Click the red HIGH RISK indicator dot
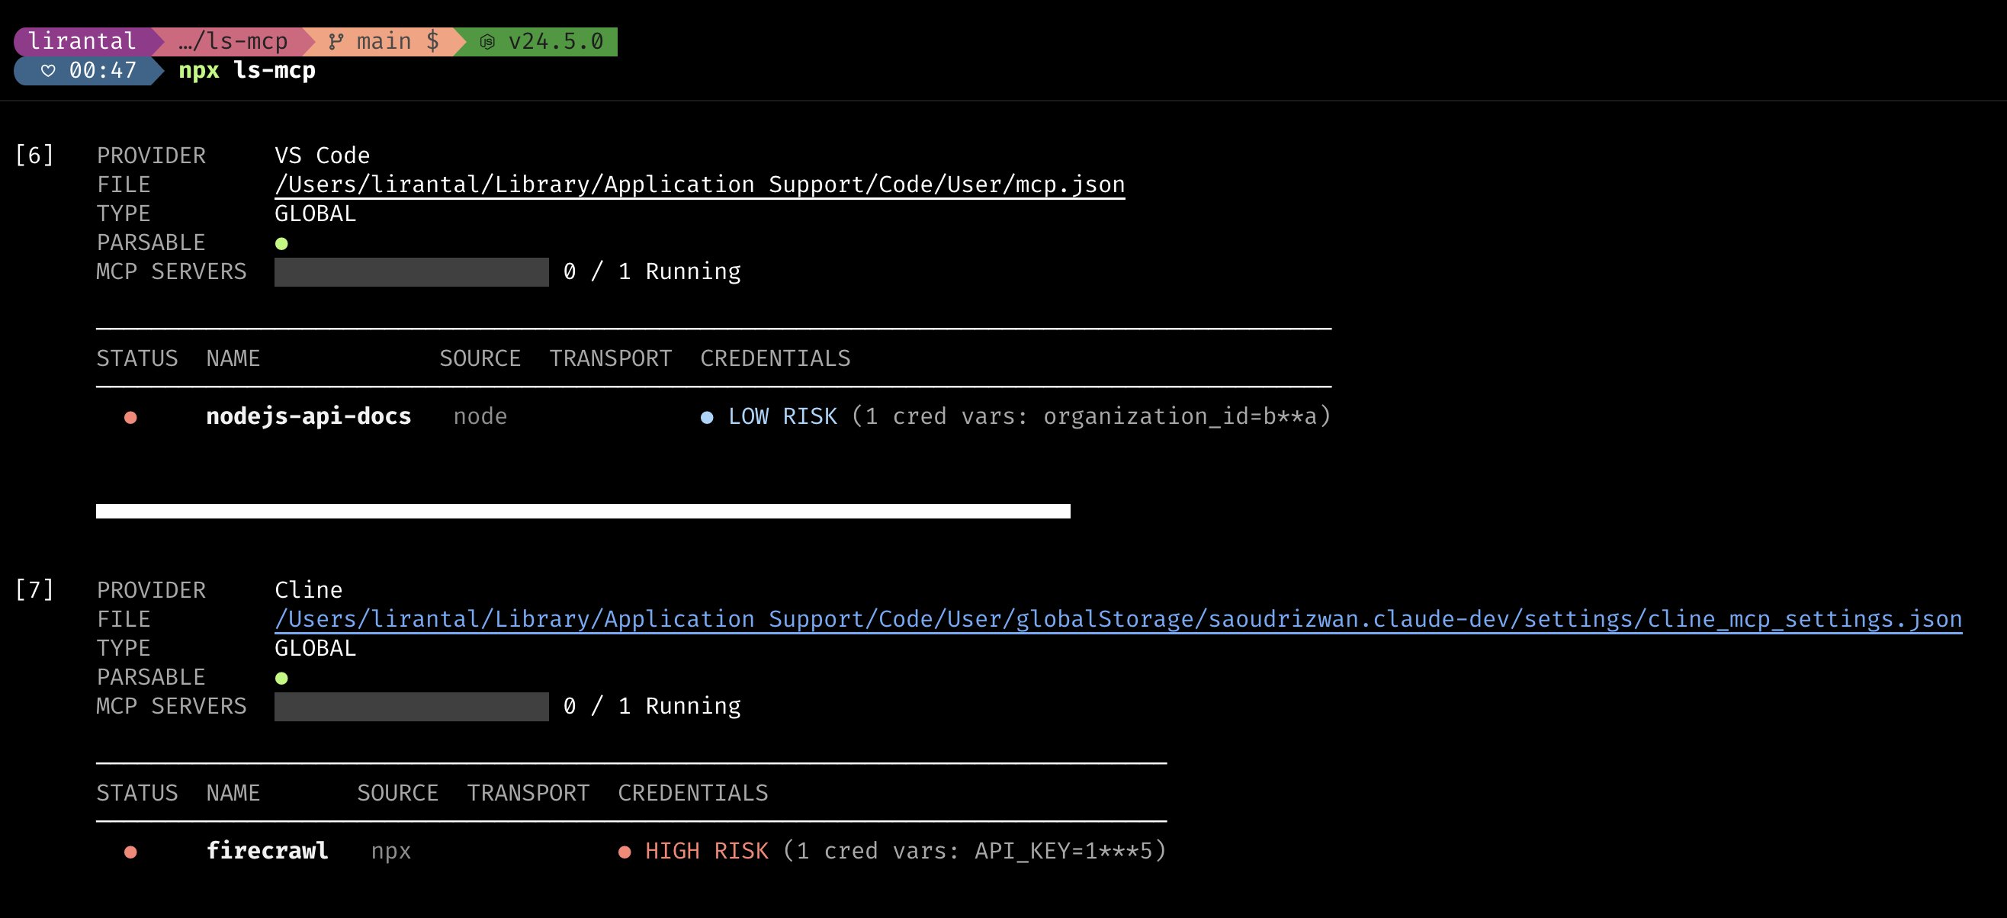Screen dimensions: 2007x918 pos(625,851)
